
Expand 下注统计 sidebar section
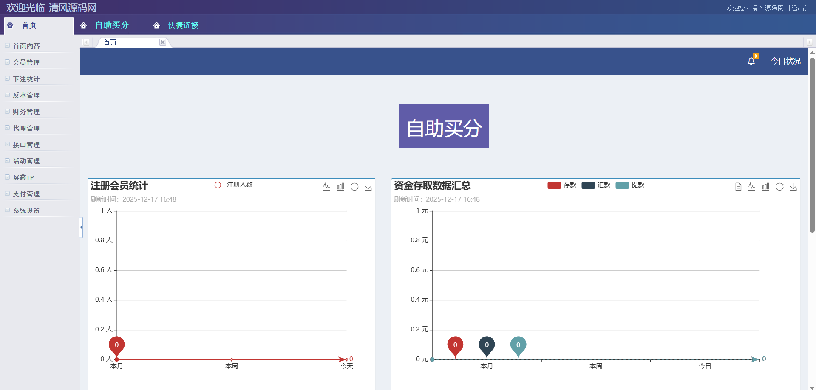26,79
